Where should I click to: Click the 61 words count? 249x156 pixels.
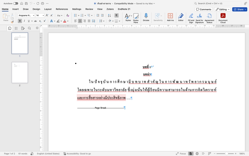pos(23,154)
